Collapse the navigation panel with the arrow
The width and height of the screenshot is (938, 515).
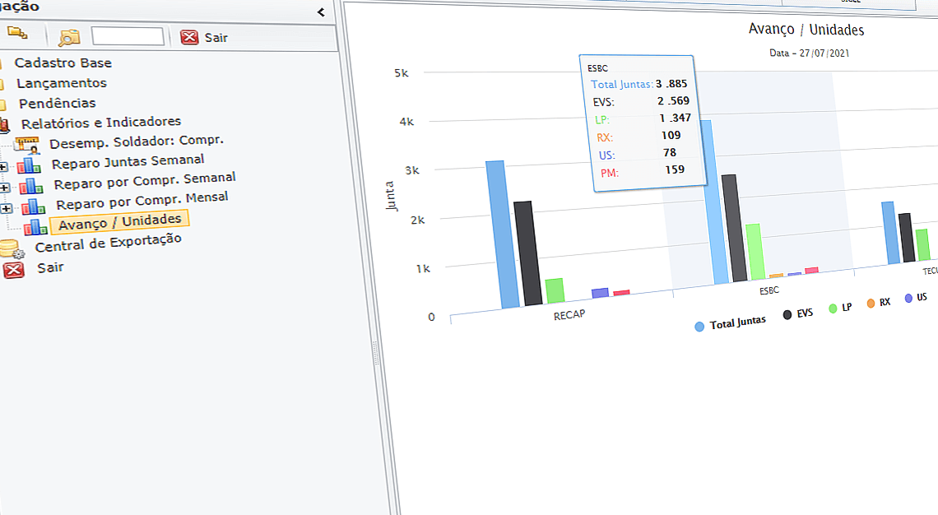321,12
